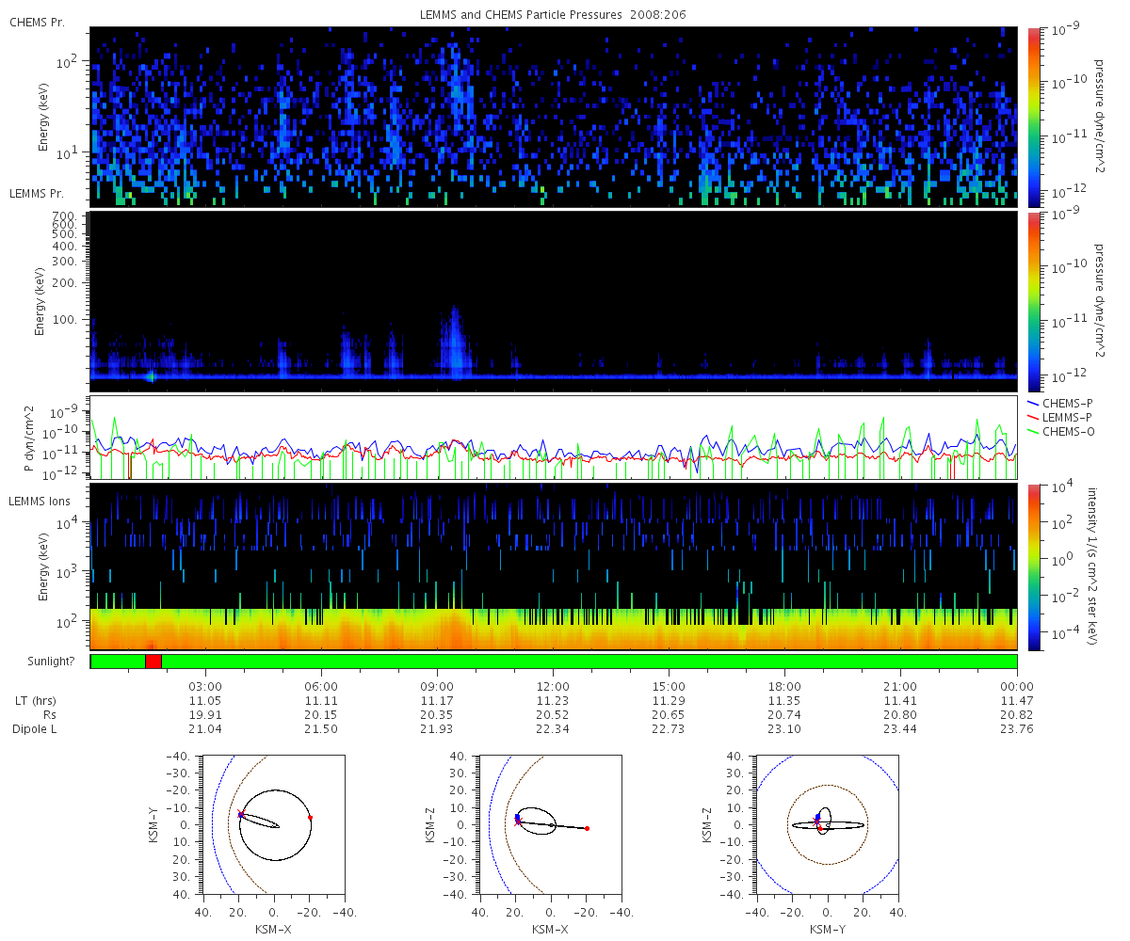Viewport: 1130px width, 941px height.
Task: Click the LEMMS pressure color bar
Action: (x=1033, y=300)
